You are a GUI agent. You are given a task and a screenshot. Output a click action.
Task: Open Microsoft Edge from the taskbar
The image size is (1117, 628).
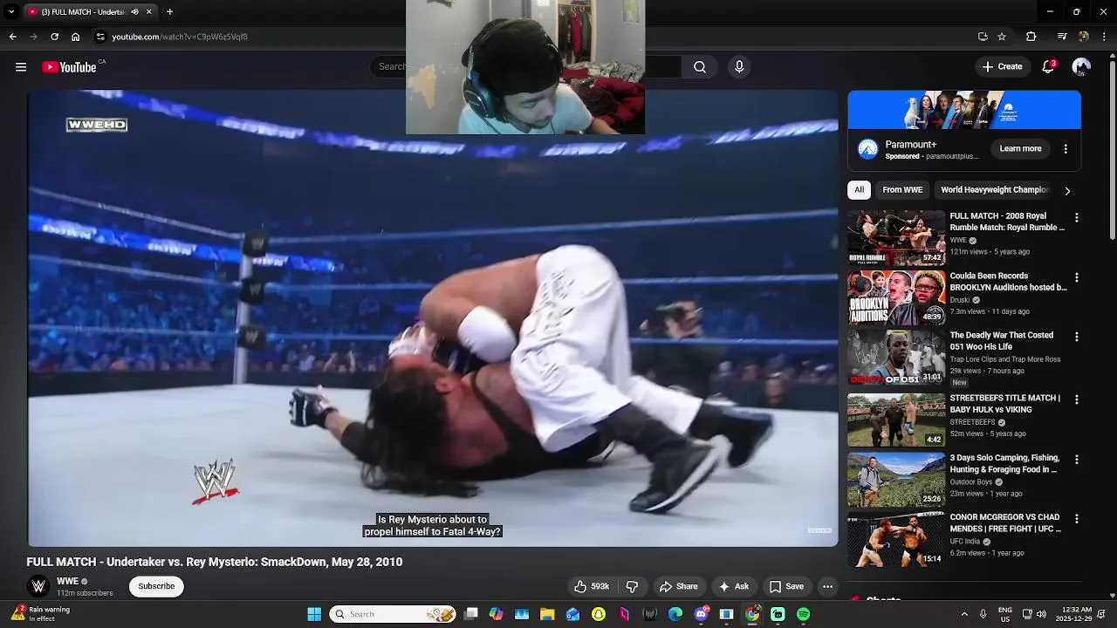[x=675, y=614]
